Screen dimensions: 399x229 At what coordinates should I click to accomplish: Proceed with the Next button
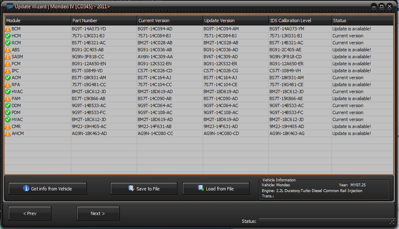[x=98, y=213]
